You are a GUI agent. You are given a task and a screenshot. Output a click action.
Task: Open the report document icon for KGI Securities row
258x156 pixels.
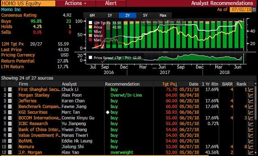[x=10, y=112]
